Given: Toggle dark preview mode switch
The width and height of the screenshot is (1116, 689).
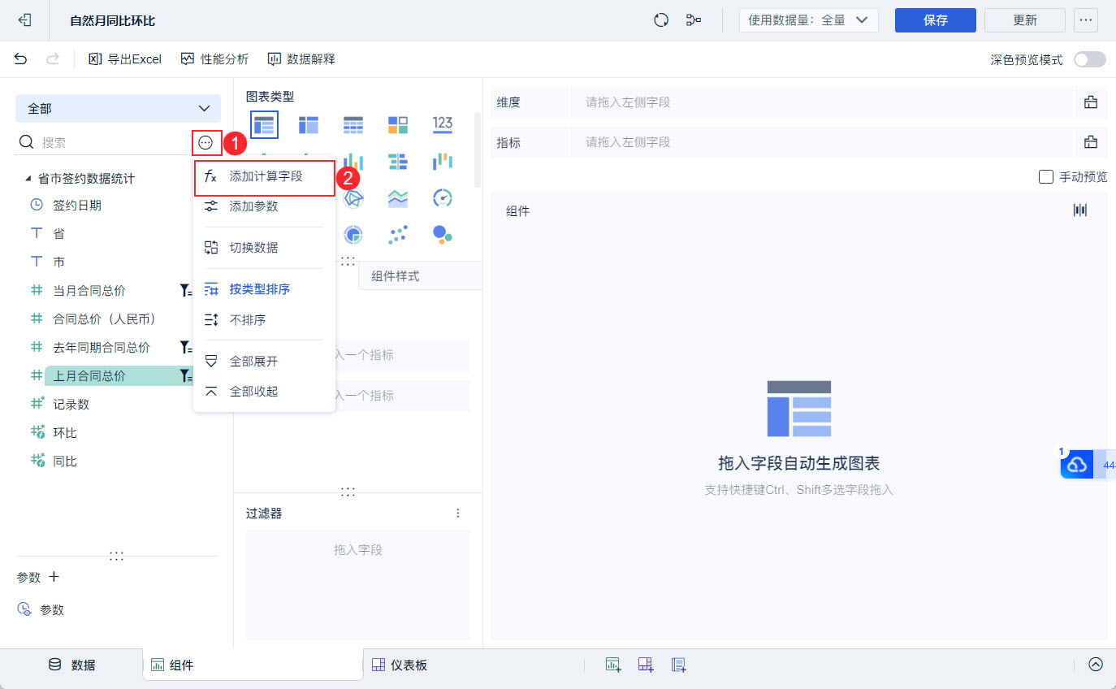Looking at the screenshot, I should click(1090, 59).
